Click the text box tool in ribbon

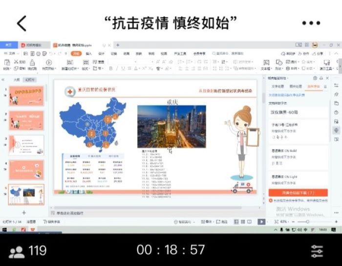pos(266,63)
